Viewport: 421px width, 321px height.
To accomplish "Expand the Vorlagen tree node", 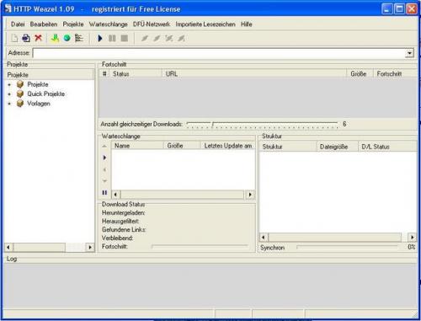I will point(9,104).
